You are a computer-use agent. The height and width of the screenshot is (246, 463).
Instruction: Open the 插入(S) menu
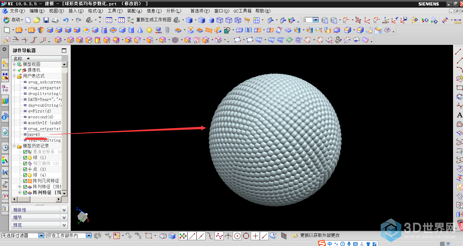(x=76, y=11)
